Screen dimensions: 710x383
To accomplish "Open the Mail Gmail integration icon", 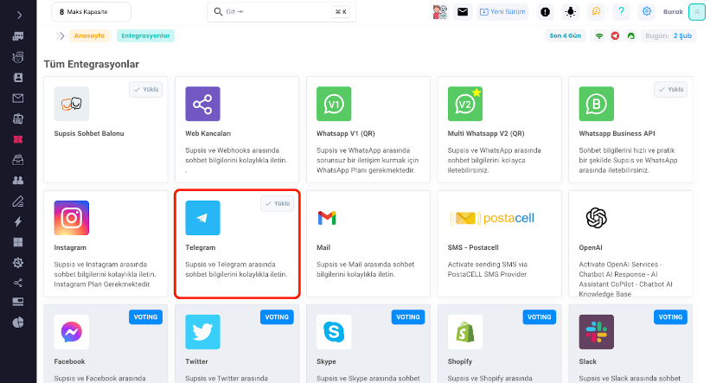I will tap(327, 218).
